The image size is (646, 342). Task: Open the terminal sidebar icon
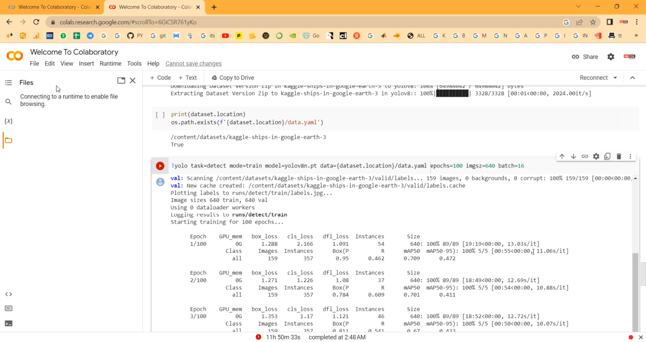tap(8, 323)
